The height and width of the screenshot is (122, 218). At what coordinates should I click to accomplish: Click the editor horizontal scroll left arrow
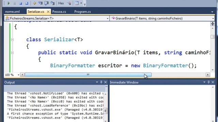[22, 75]
